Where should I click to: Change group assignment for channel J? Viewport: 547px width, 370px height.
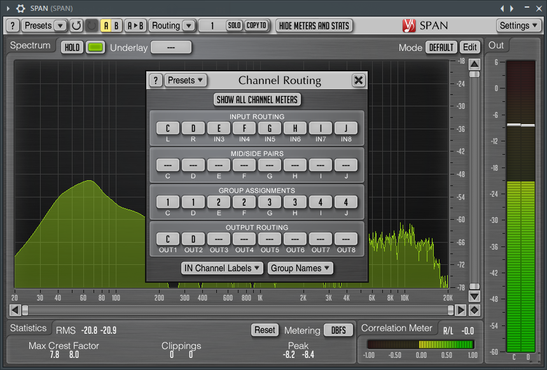pos(346,202)
